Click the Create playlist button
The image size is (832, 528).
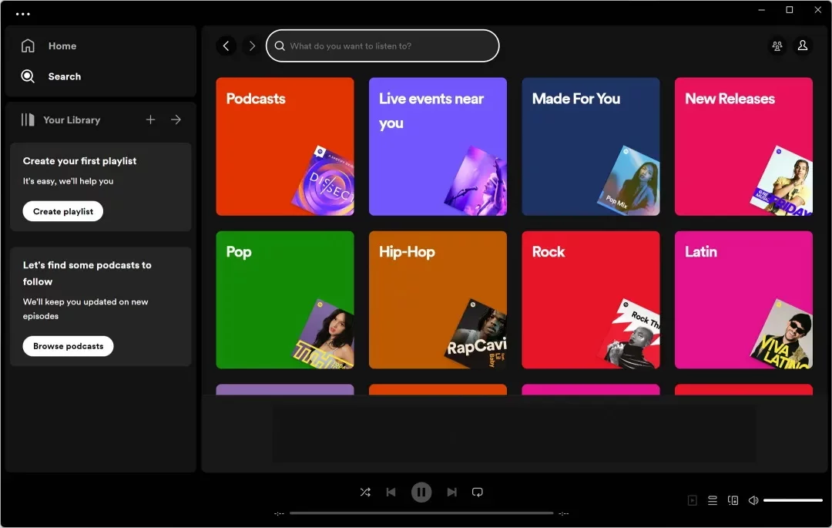coord(63,211)
